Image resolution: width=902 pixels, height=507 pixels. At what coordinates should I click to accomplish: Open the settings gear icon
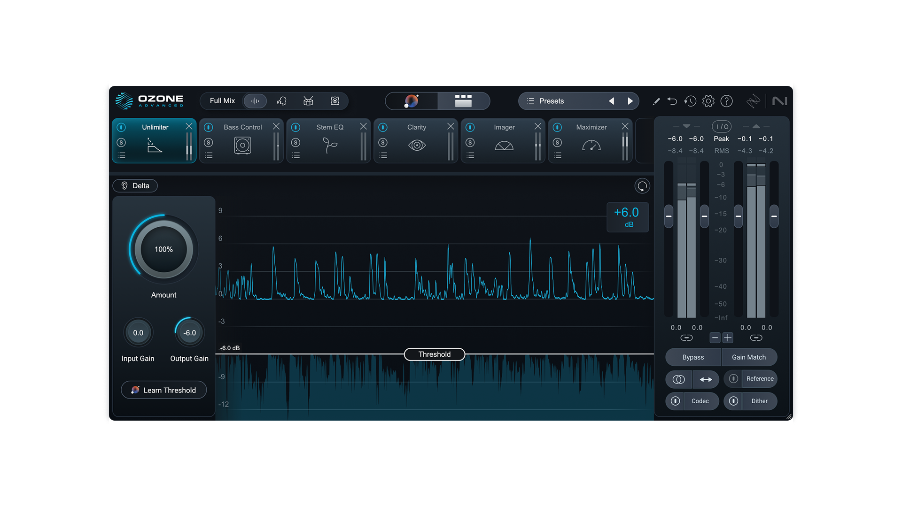[x=708, y=101]
